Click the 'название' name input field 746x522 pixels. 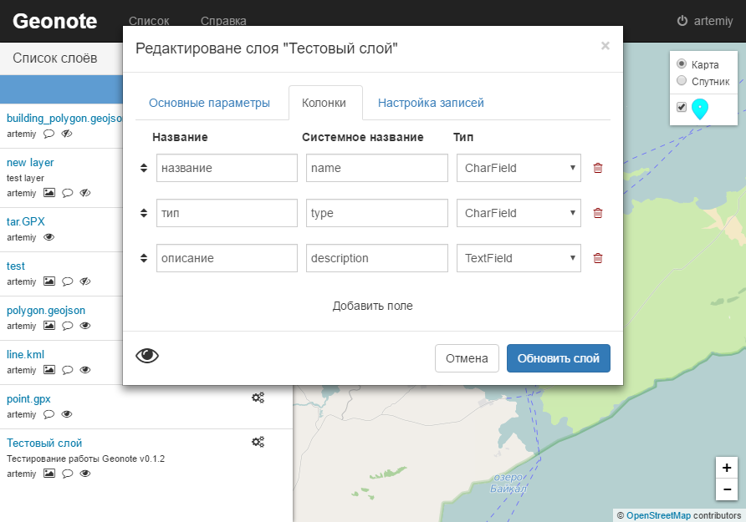click(x=227, y=168)
